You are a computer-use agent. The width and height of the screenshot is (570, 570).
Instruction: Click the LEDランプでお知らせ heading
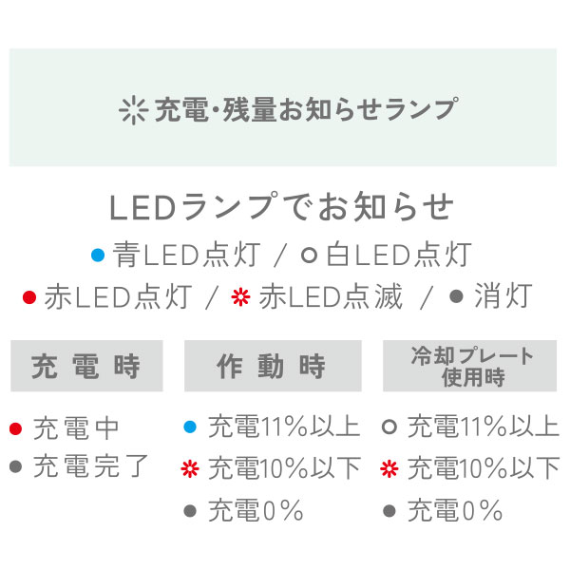[x=282, y=207]
